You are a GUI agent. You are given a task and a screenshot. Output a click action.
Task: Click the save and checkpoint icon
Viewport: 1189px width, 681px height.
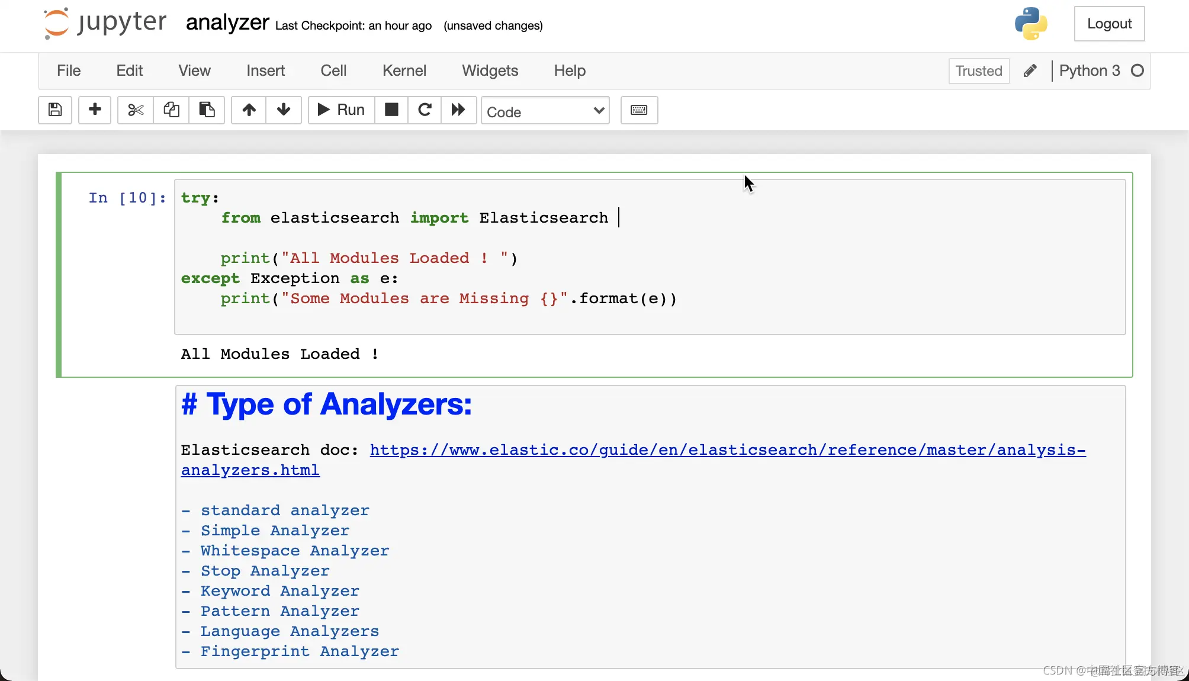[55, 110]
